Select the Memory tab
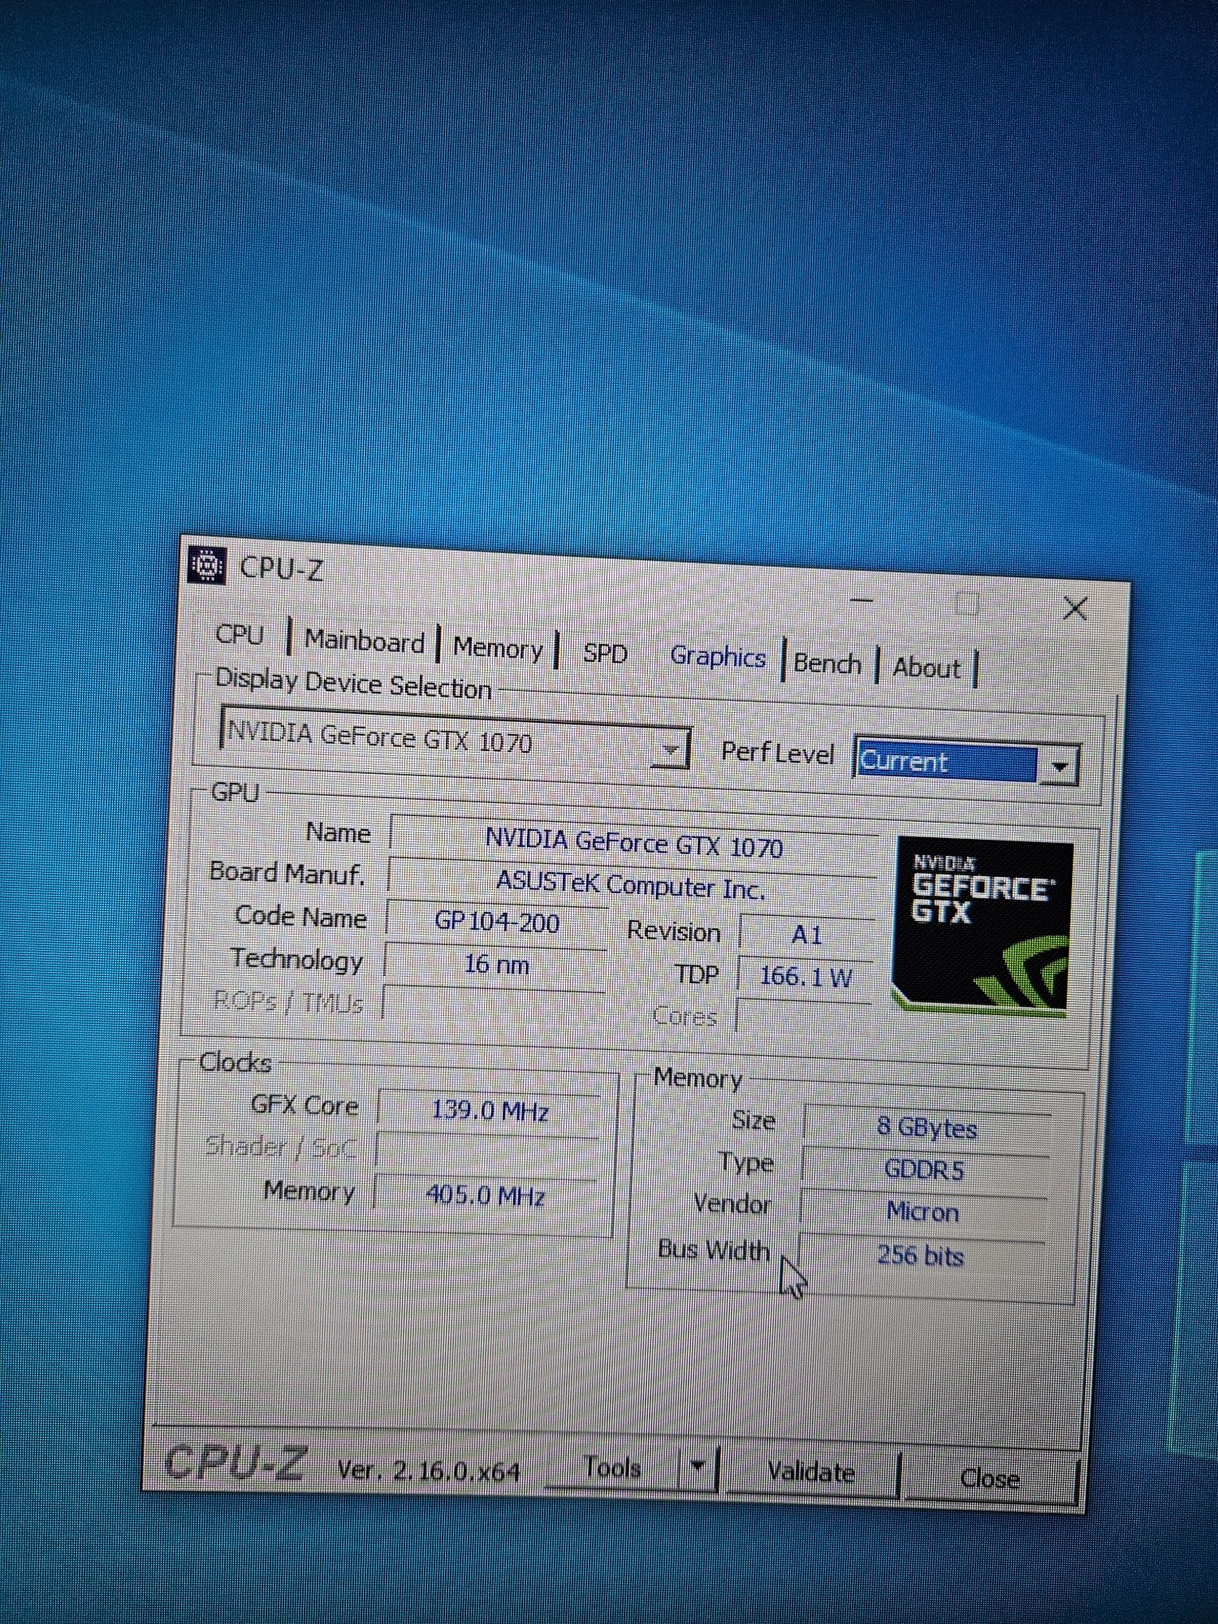The width and height of the screenshot is (1218, 1624). (498, 648)
